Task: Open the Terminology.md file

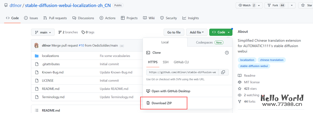Action: click(x=53, y=97)
